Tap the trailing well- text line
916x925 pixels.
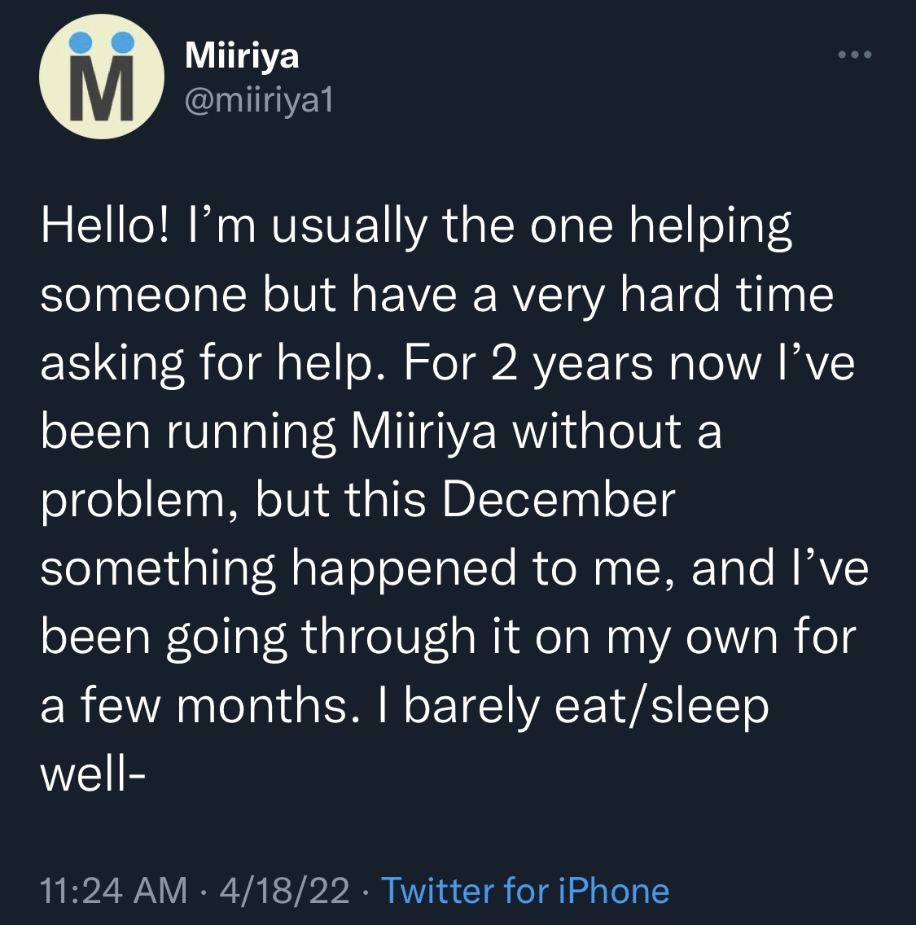(93, 774)
